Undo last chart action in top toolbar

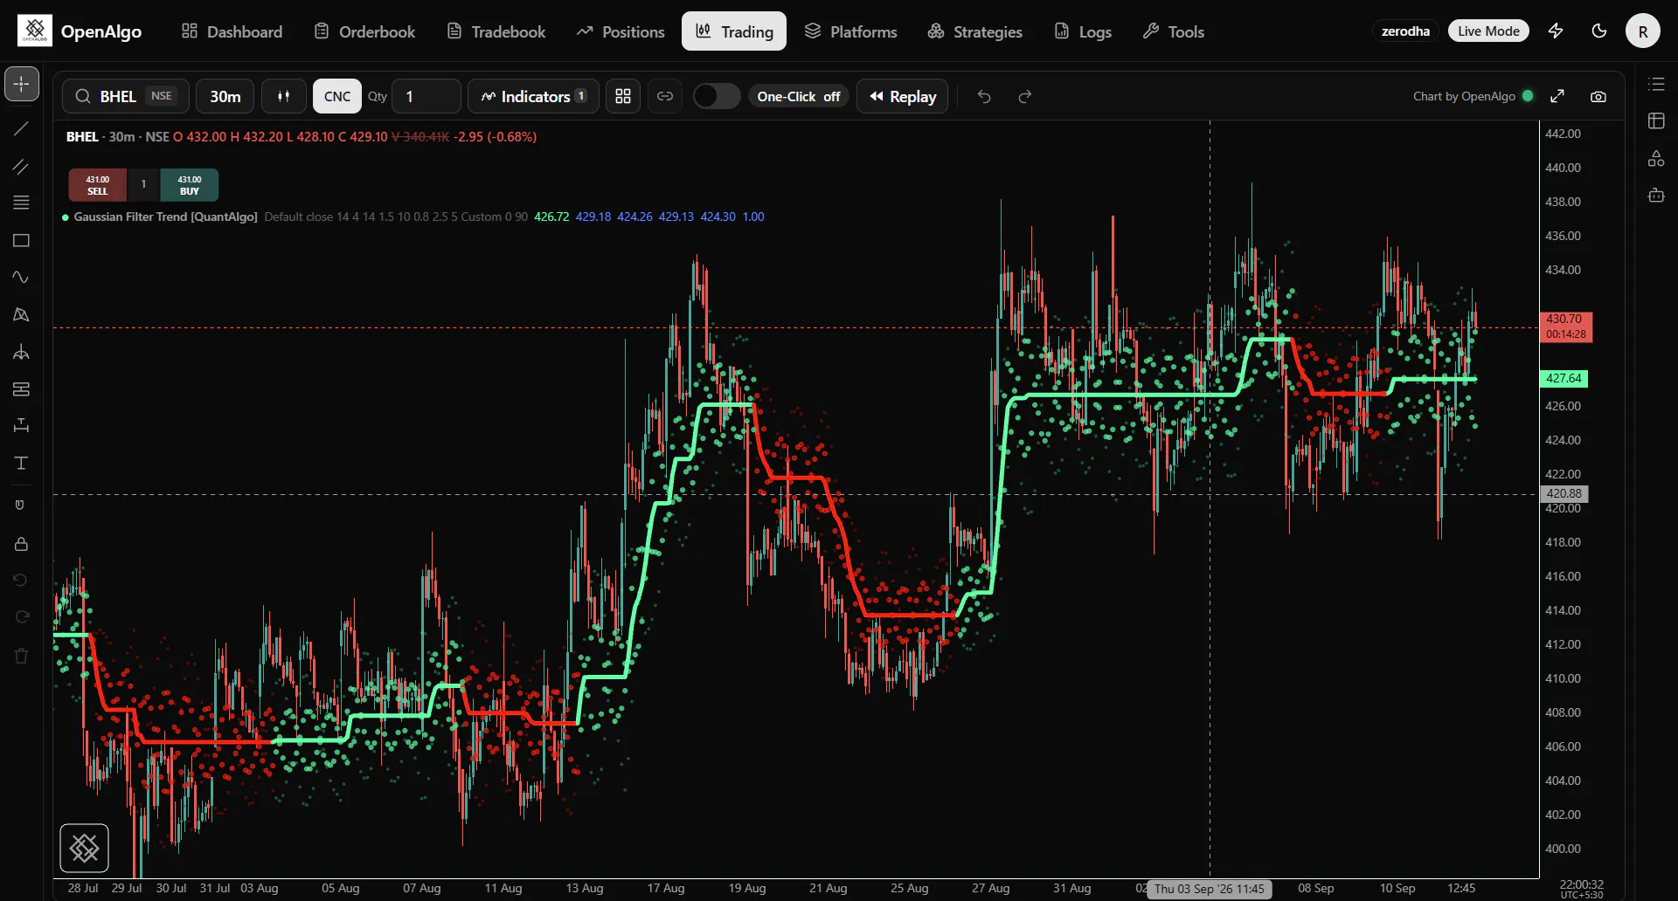984,96
